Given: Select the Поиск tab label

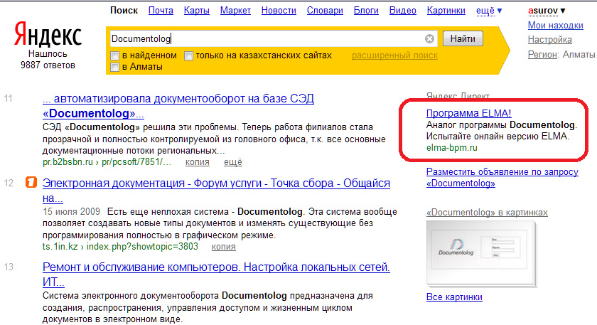Looking at the screenshot, I should pyautogui.click(x=124, y=11).
